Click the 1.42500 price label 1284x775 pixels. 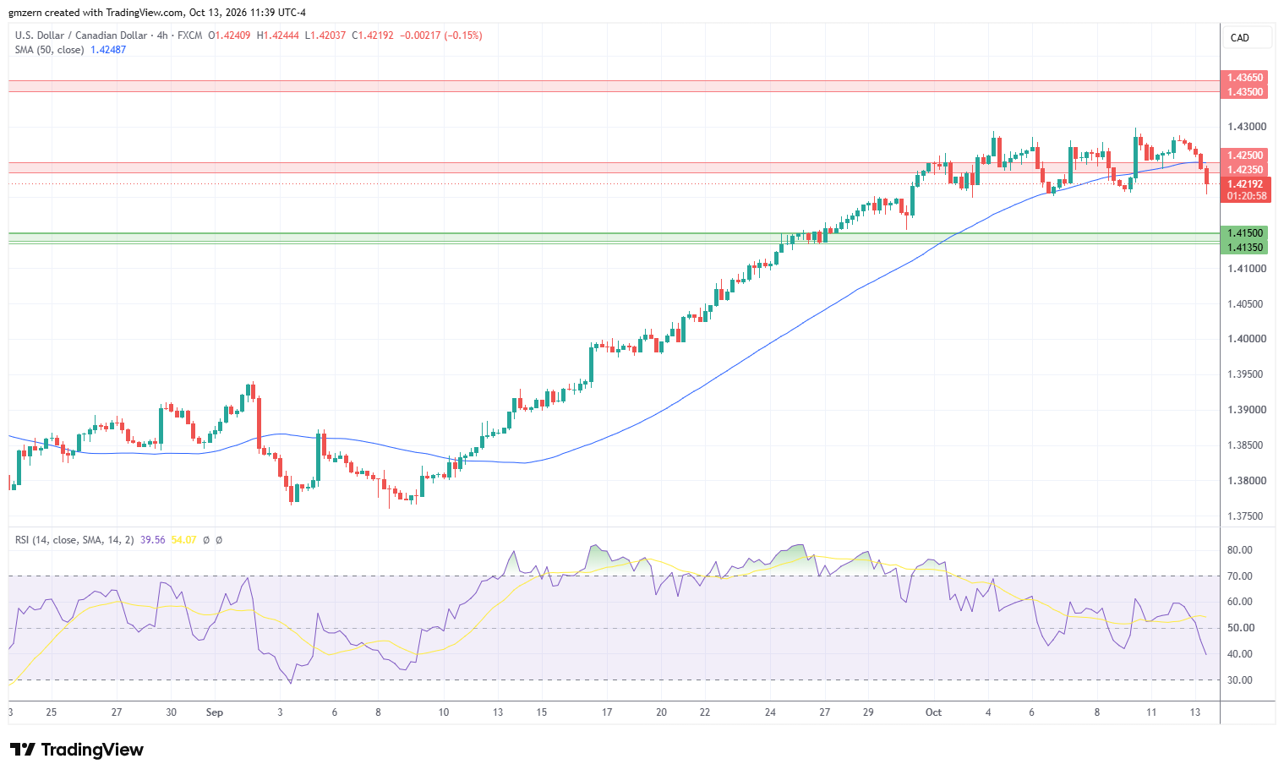click(1245, 156)
